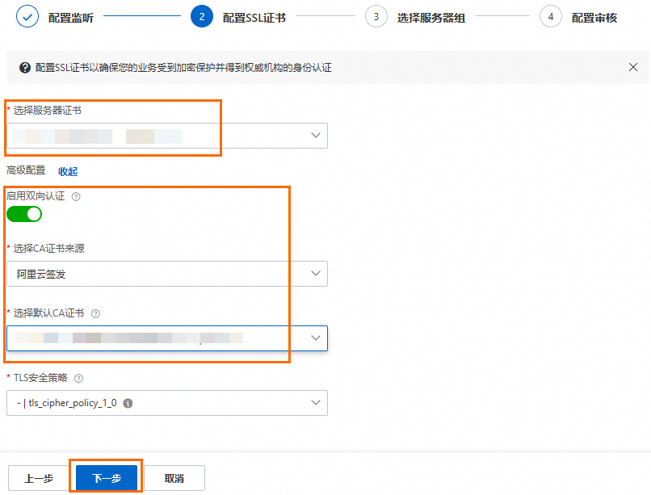Close the SSL certificate info banner
Image resolution: width=651 pixels, height=495 pixels.
[632, 67]
